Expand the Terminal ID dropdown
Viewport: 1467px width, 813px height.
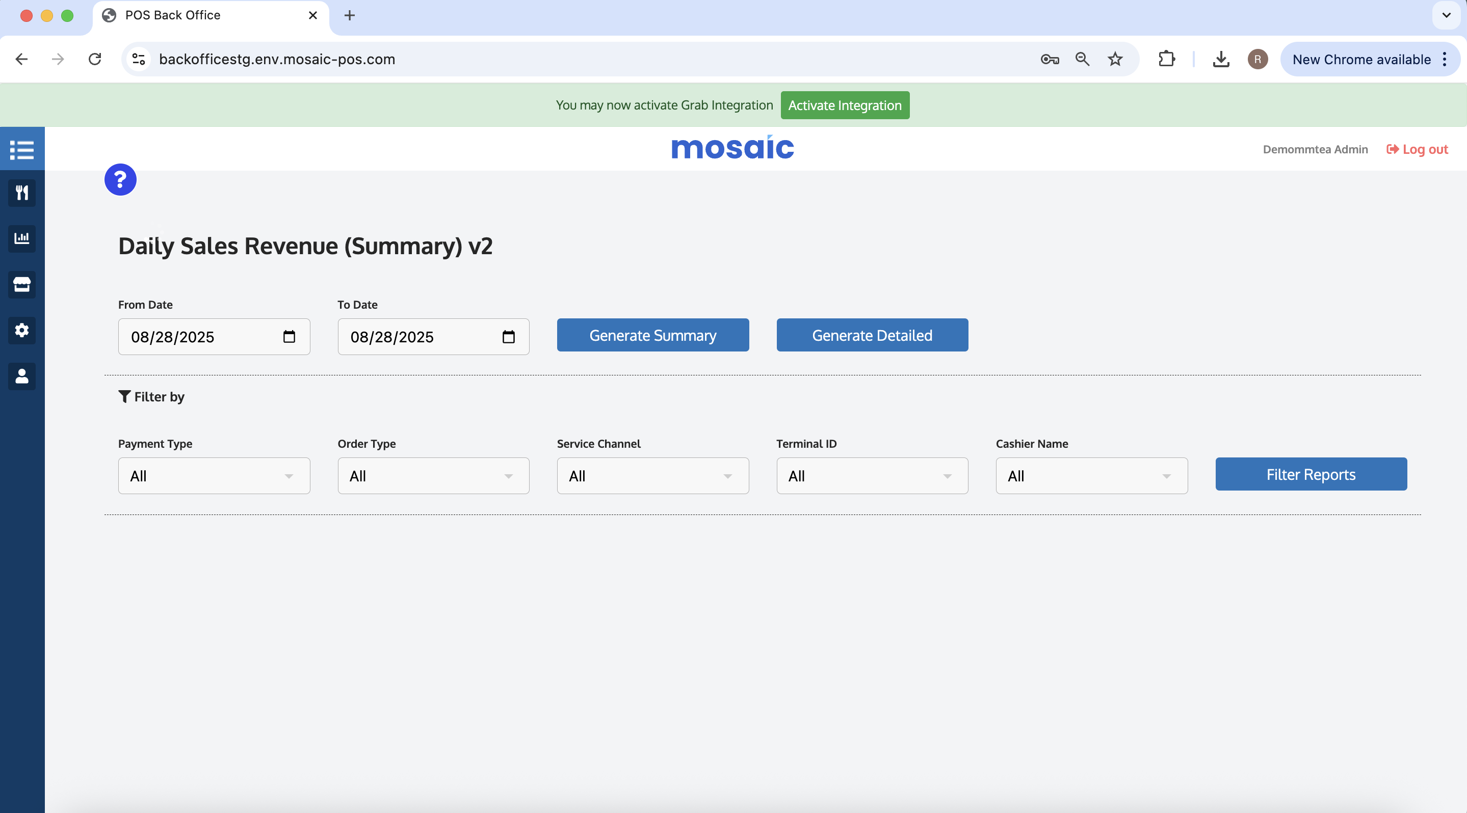[872, 476]
